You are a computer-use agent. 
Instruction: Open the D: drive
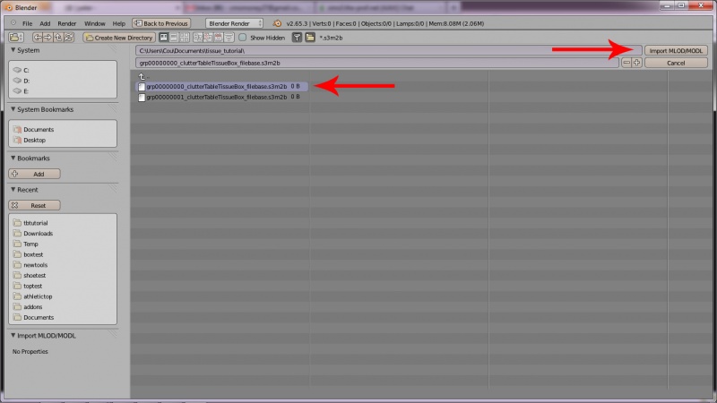tap(27, 81)
